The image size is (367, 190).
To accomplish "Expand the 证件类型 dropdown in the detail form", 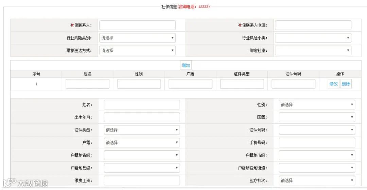I will [142, 130].
